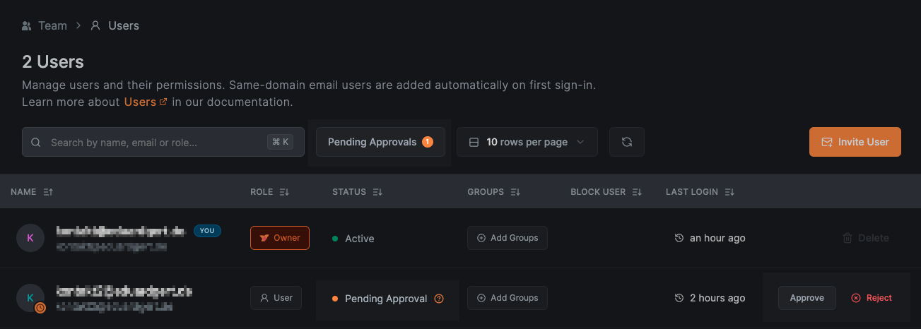The width and height of the screenshot is (921, 329).
Task: Sort by Block User column icon
Action: coord(637,192)
